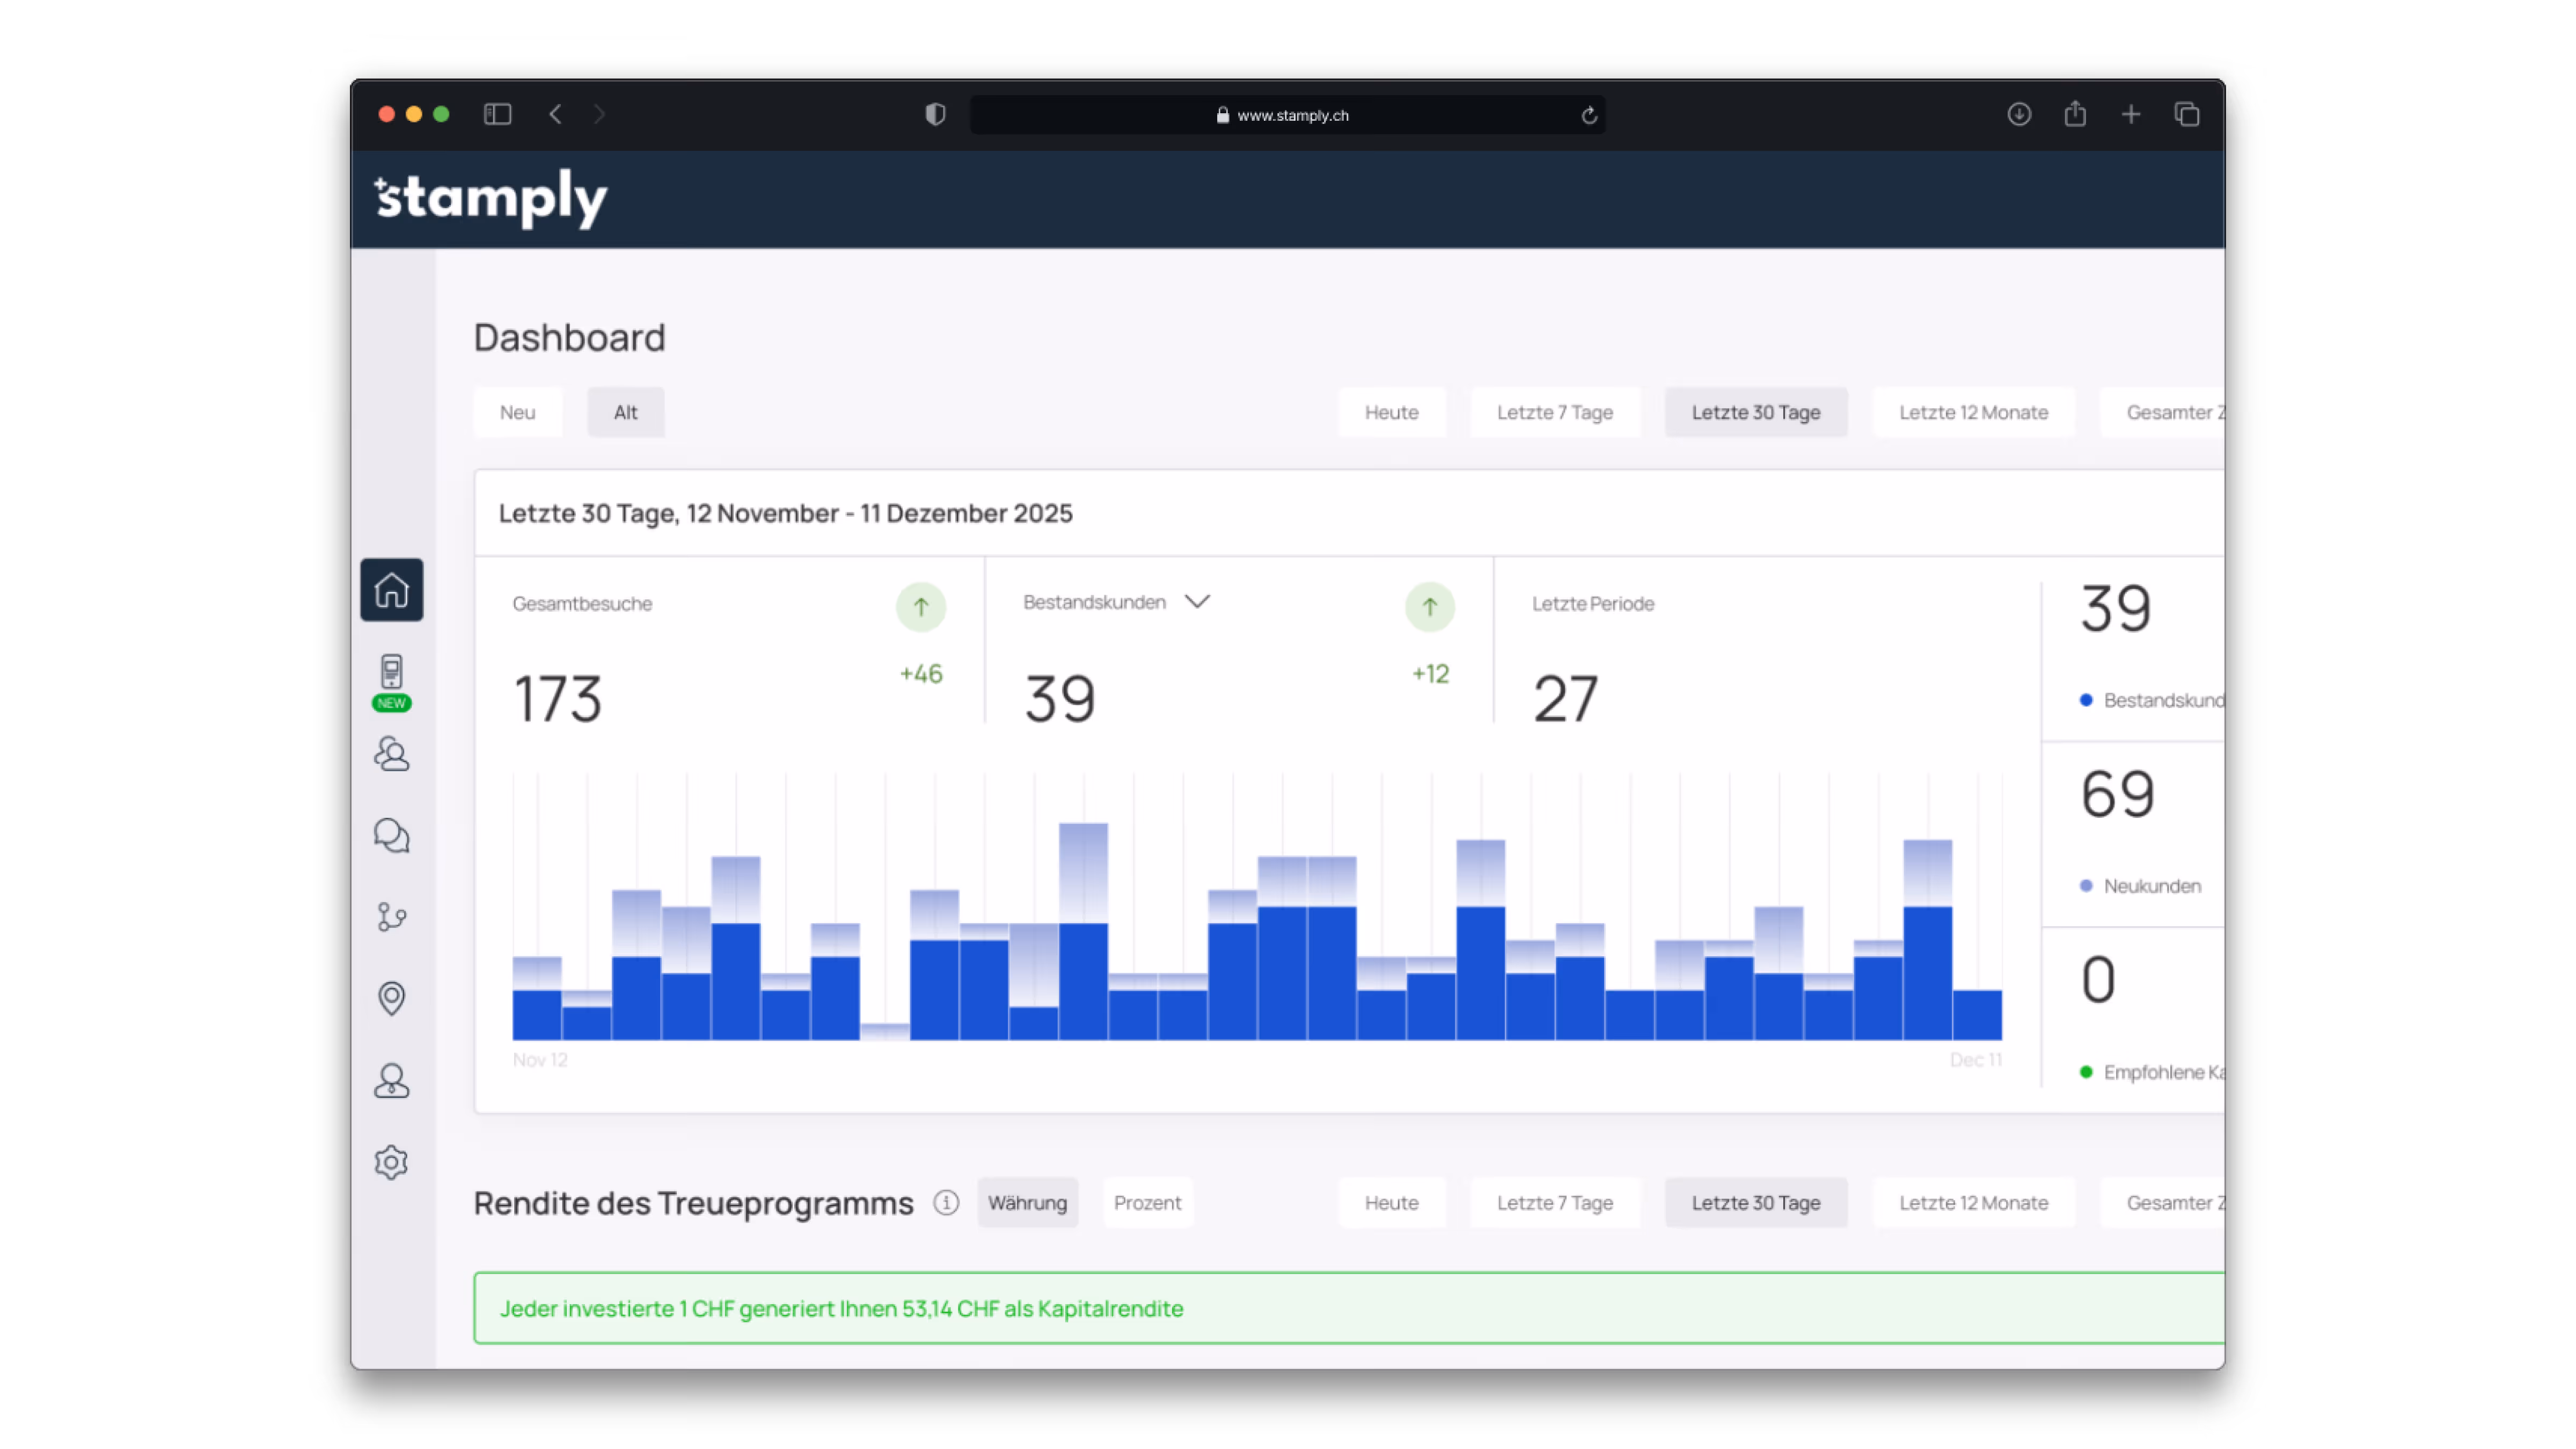The width and height of the screenshot is (2576, 1449).
Task: Open the branching automation sidebar icon
Action: 391,916
